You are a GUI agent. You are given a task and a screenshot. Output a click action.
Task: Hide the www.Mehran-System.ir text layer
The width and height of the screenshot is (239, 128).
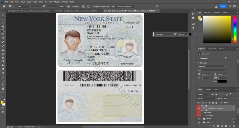coord(199,108)
